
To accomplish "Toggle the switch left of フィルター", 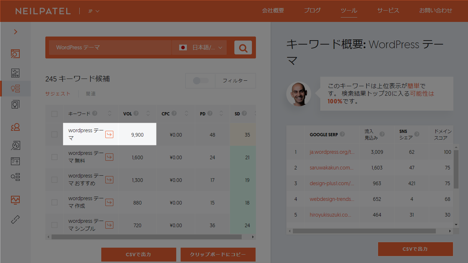I will coord(200,81).
